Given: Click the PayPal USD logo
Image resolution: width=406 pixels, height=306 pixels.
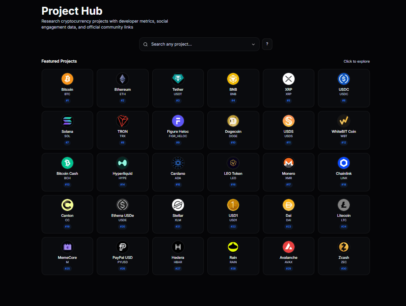Looking at the screenshot, I should click(123, 247).
